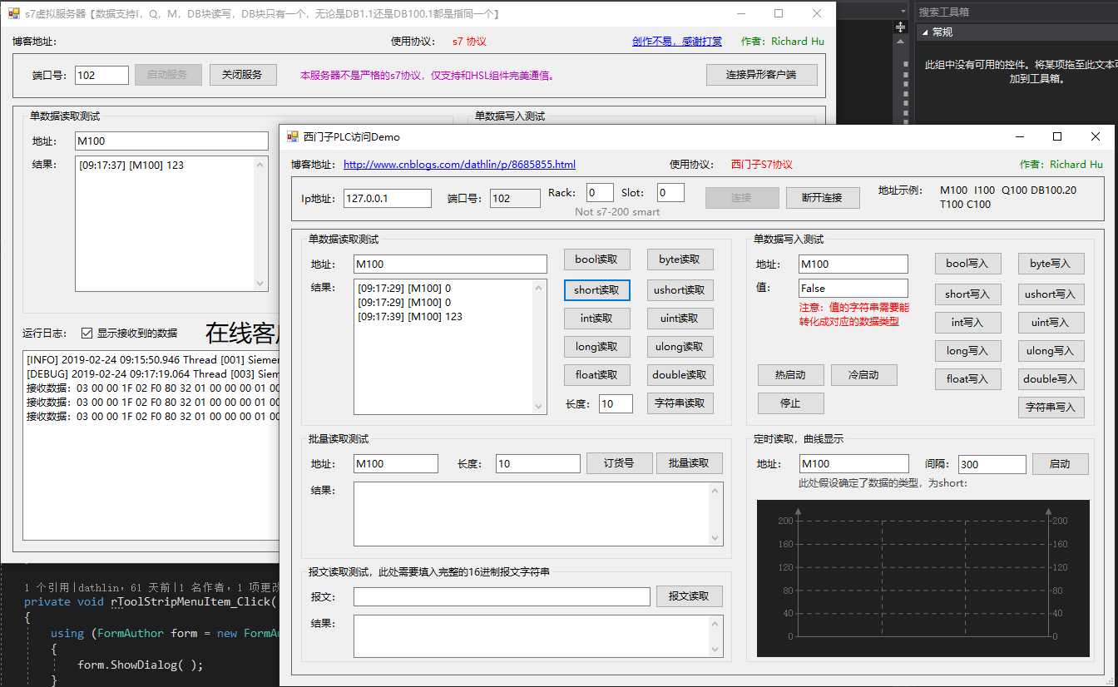Focus single-read 地址 field in Demo window
Screen dimensions: 1118x687
(x=450, y=264)
